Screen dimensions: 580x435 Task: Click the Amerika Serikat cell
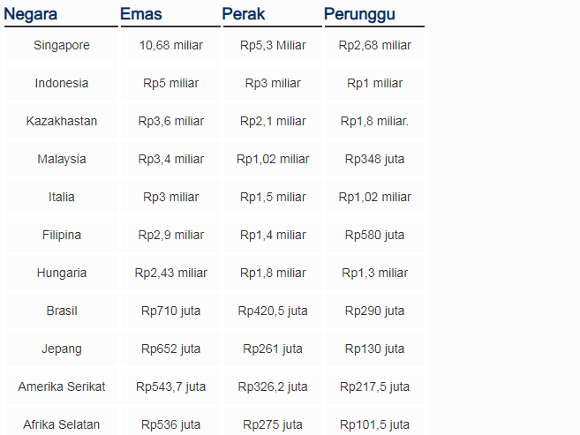point(62,387)
